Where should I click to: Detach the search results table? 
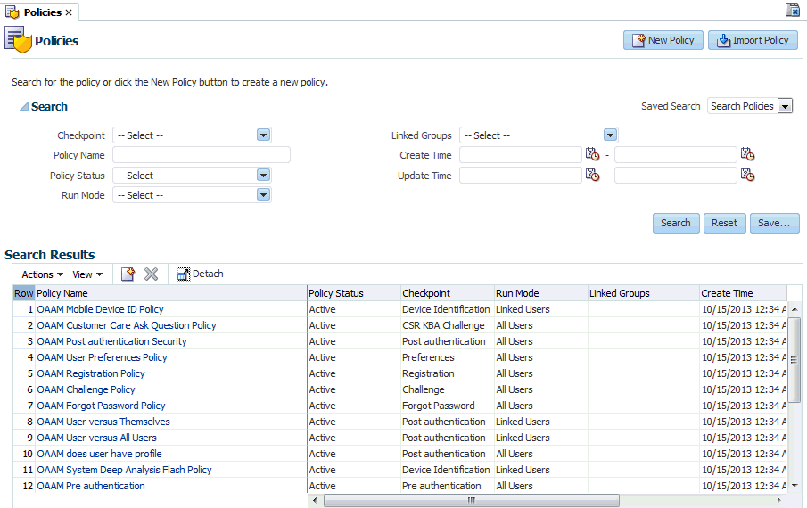pyautogui.click(x=200, y=274)
